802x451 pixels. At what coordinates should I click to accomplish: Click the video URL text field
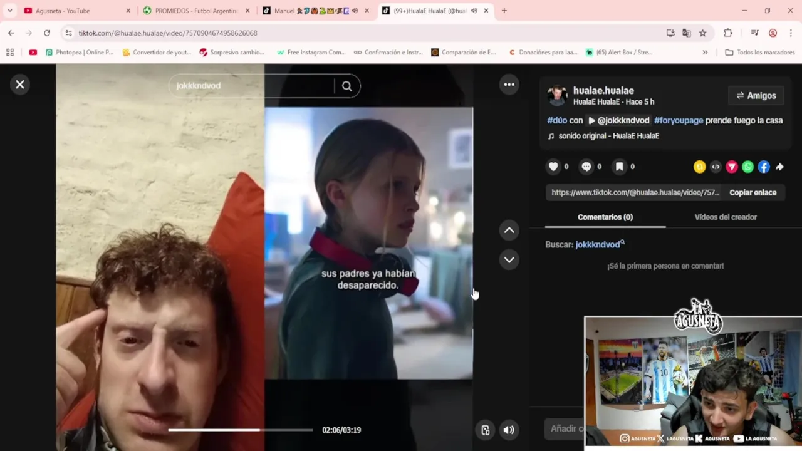pyautogui.click(x=635, y=192)
